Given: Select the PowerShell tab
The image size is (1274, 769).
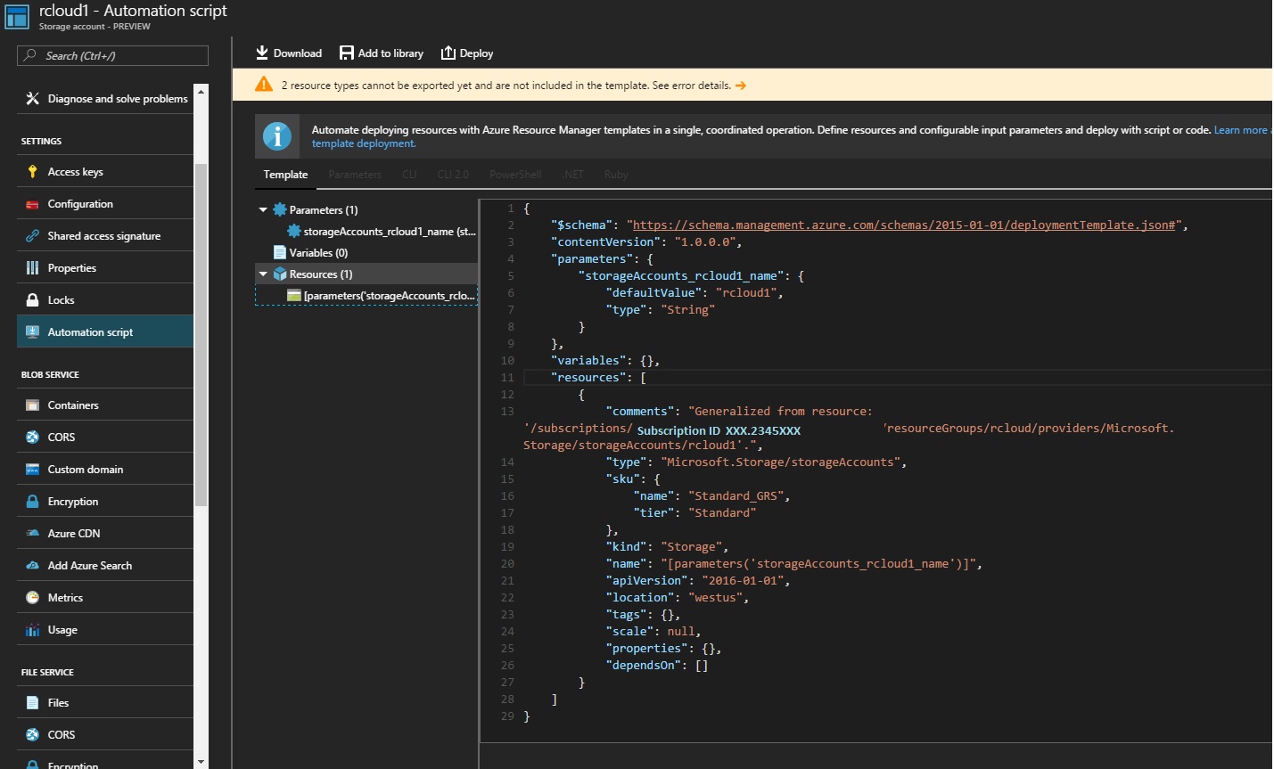Looking at the screenshot, I should [515, 174].
